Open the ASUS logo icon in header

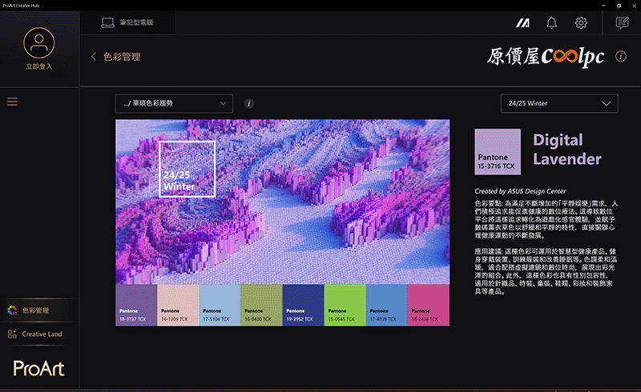(522, 23)
